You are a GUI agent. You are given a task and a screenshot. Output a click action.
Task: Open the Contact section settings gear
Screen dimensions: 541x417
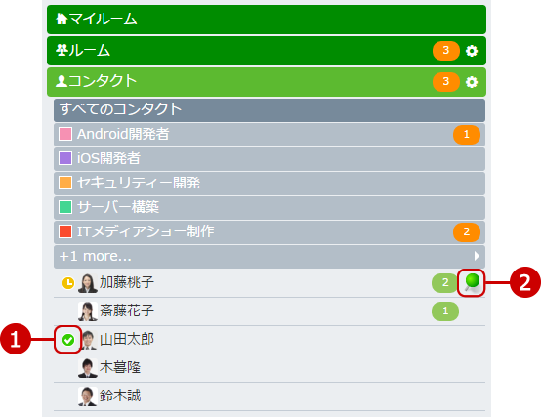coord(472,82)
